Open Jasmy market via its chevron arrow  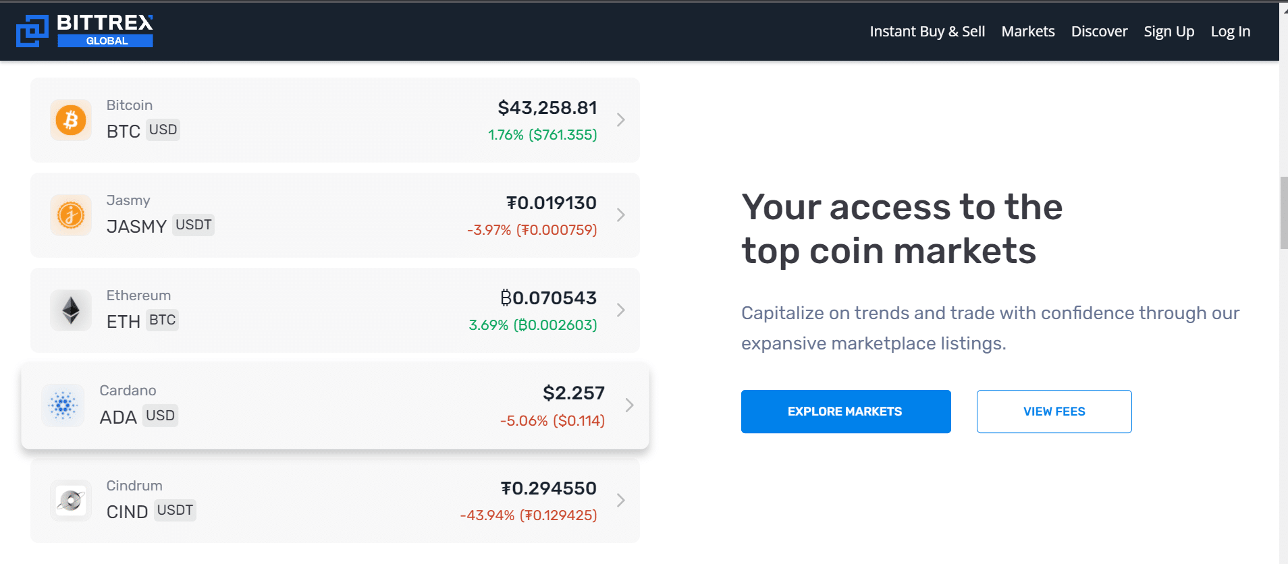(621, 215)
